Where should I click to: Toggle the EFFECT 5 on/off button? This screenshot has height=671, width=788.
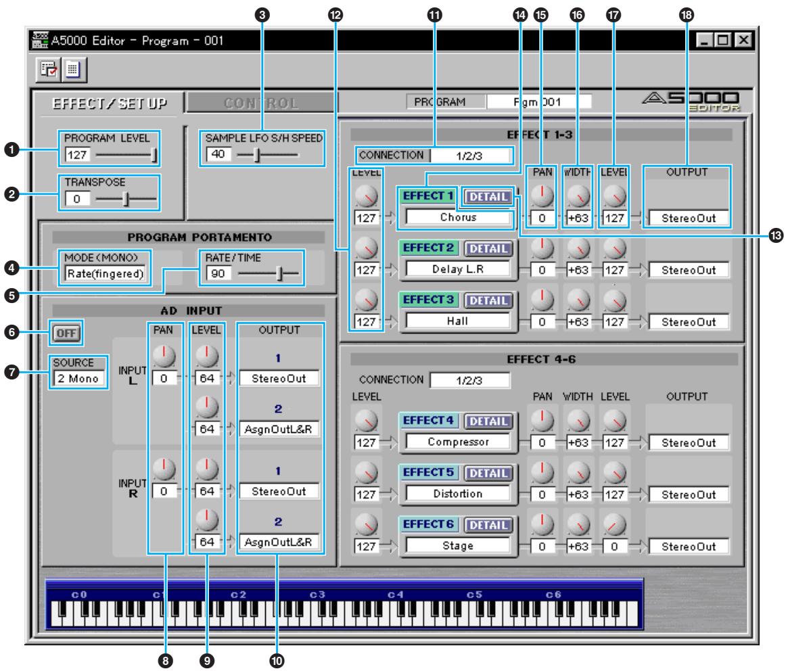click(x=428, y=472)
